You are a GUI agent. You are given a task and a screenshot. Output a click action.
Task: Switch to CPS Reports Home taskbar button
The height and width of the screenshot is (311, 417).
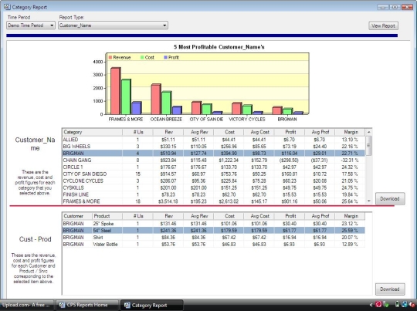coord(87,305)
